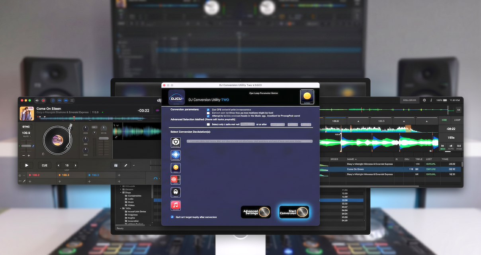The height and width of the screenshot is (255, 481).
Task: Click the TOME column header
Action: click(x=445, y=159)
